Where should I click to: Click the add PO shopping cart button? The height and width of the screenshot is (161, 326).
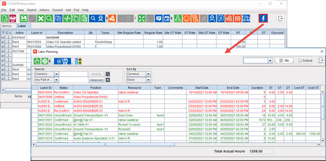point(62,61)
